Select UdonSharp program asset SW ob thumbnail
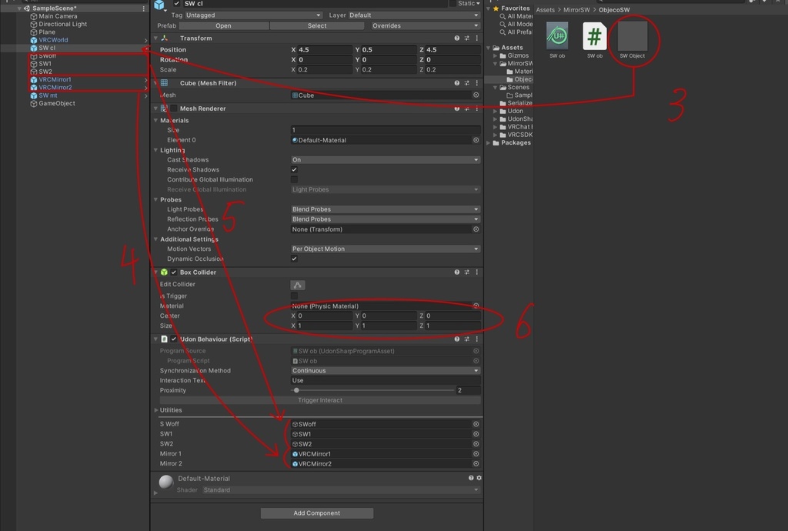This screenshot has height=531, width=788. [x=557, y=36]
